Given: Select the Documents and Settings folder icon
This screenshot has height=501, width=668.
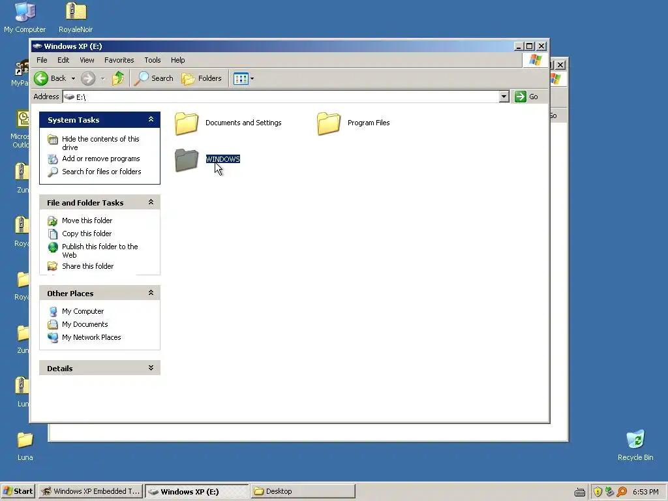Looking at the screenshot, I should pyautogui.click(x=187, y=123).
